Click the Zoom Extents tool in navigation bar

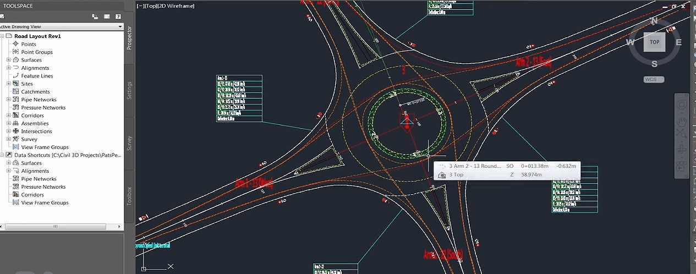682,135
